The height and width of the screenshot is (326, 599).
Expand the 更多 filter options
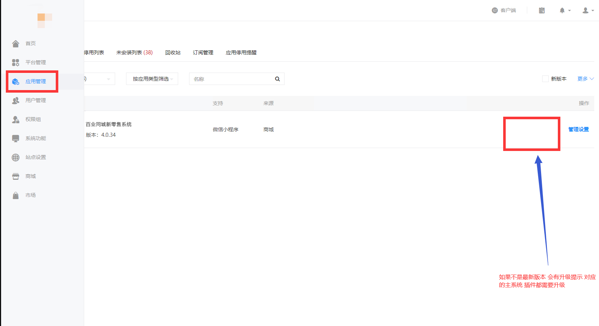click(585, 79)
